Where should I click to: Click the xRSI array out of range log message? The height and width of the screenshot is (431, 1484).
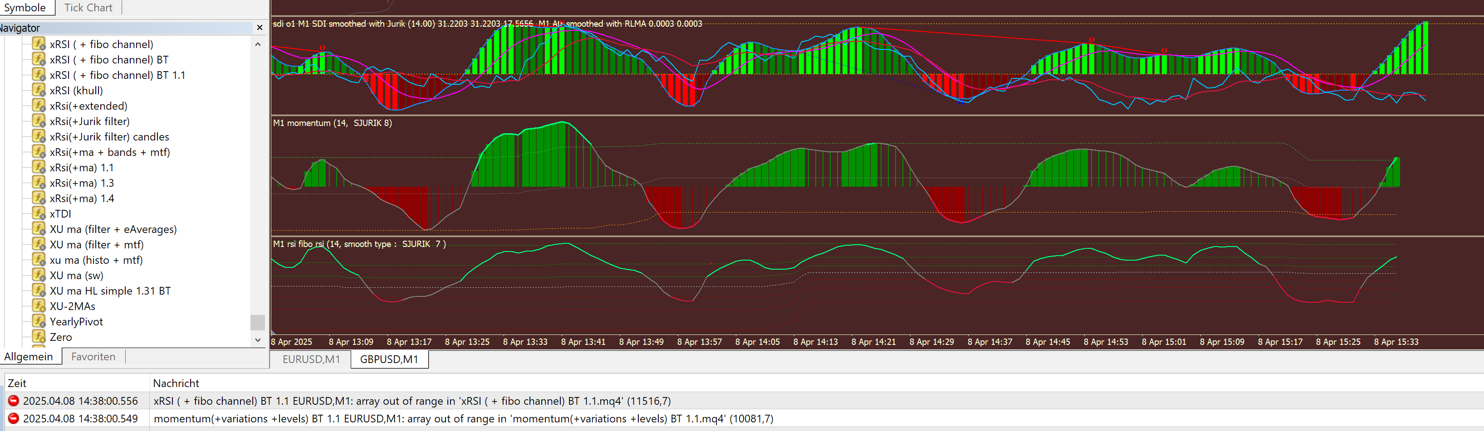click(x=412, y=401)
